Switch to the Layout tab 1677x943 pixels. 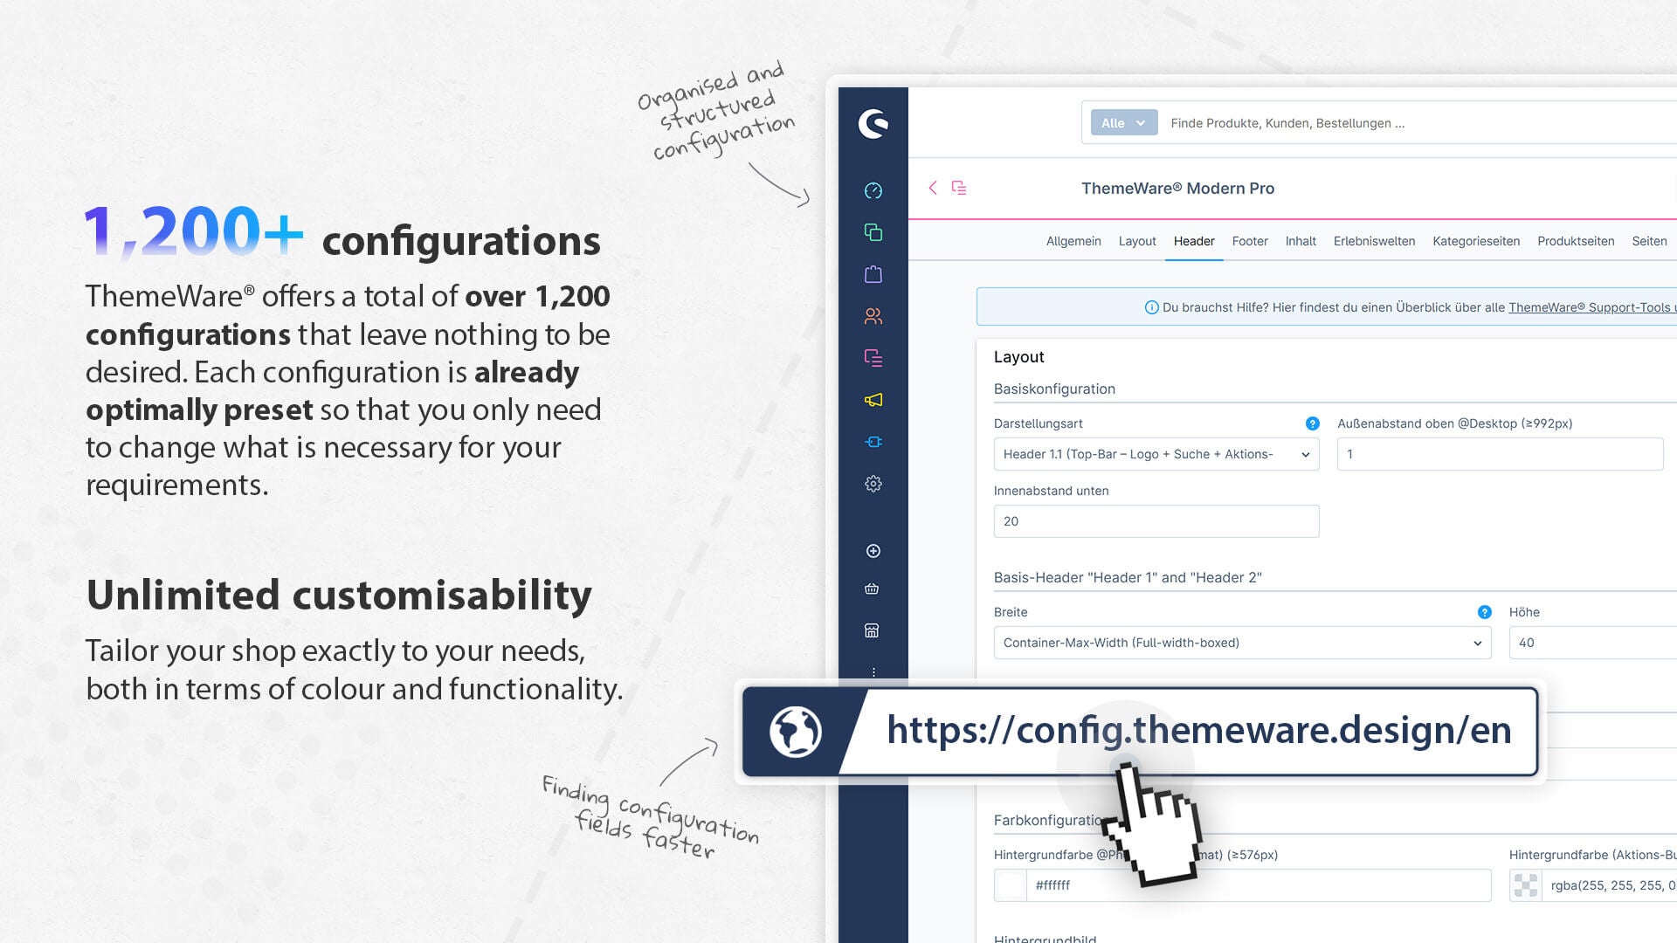1137,241
